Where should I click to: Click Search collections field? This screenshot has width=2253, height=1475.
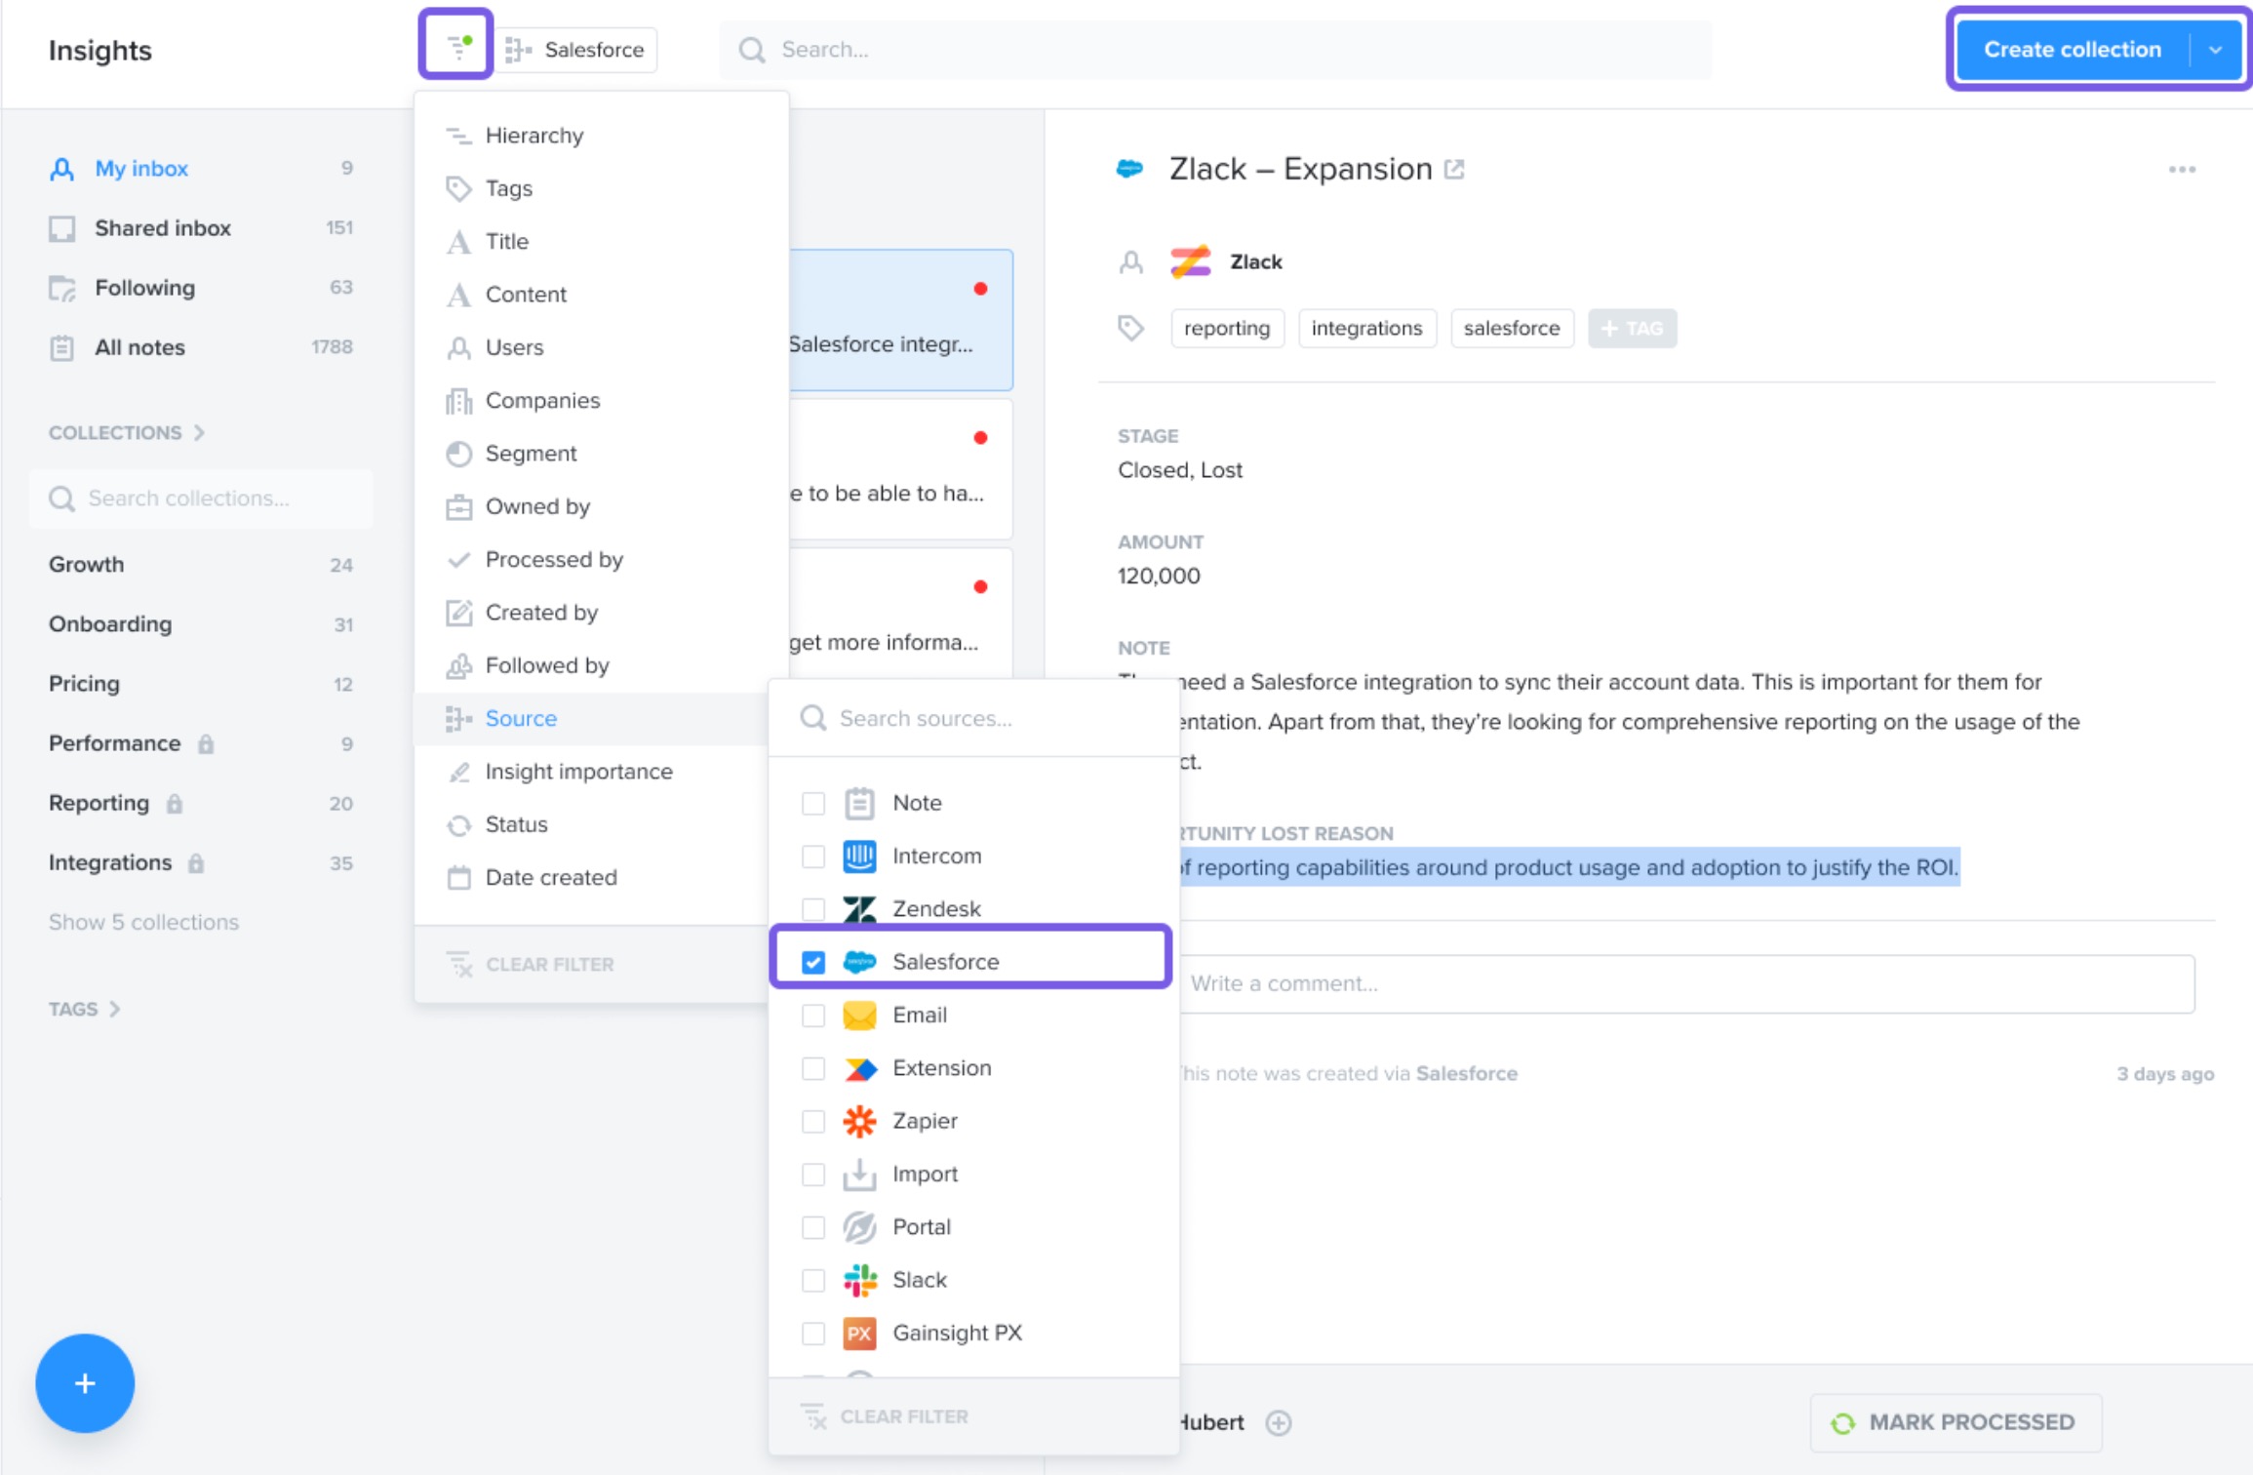click(x=200, y=498)
